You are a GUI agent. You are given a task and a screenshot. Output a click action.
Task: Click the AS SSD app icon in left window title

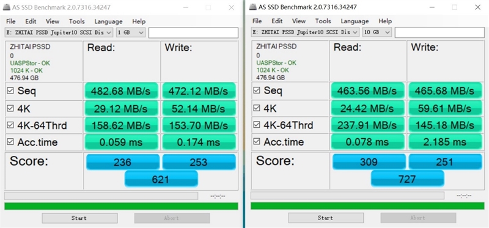pyautogui.click(x=7, y=7)
